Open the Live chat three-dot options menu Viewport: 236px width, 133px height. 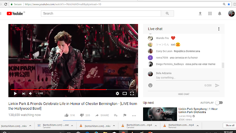(x=219, y=29)
